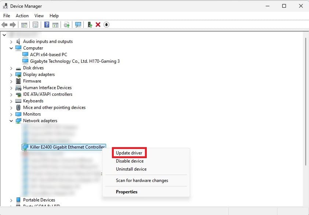Click the Network adapters category icon
Viewport: 309px width, 215px height.
18,121
